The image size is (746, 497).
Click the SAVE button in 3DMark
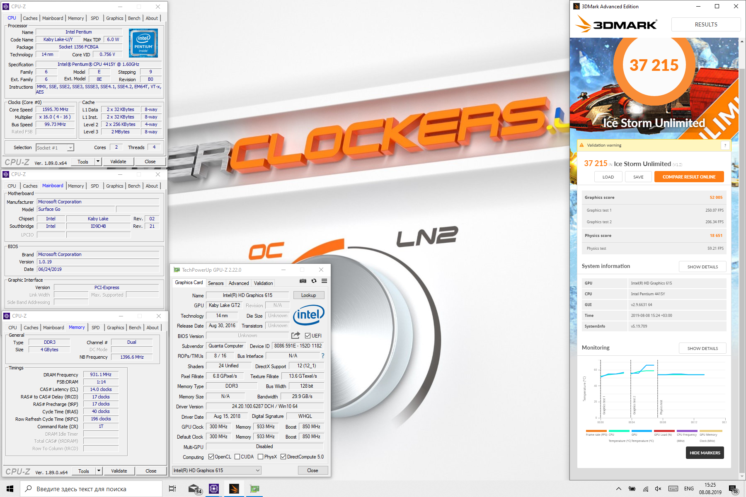click(638, 177)
